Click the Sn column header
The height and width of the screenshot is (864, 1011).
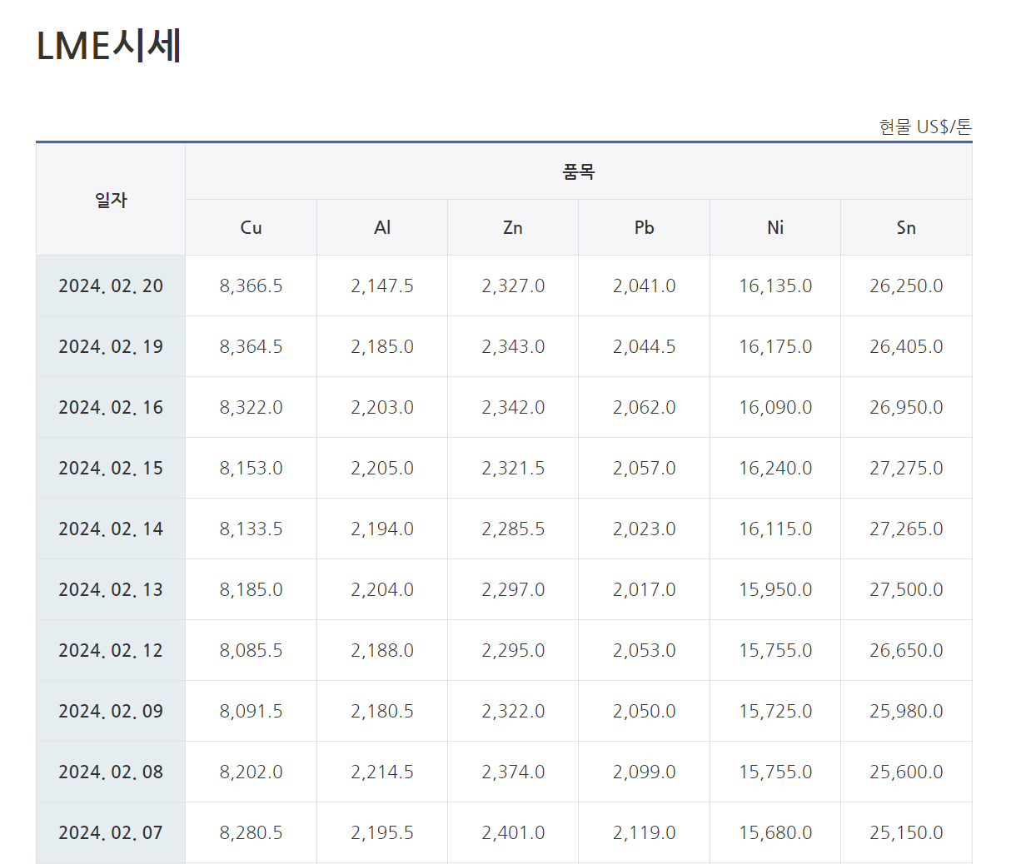tap(906, 227)
